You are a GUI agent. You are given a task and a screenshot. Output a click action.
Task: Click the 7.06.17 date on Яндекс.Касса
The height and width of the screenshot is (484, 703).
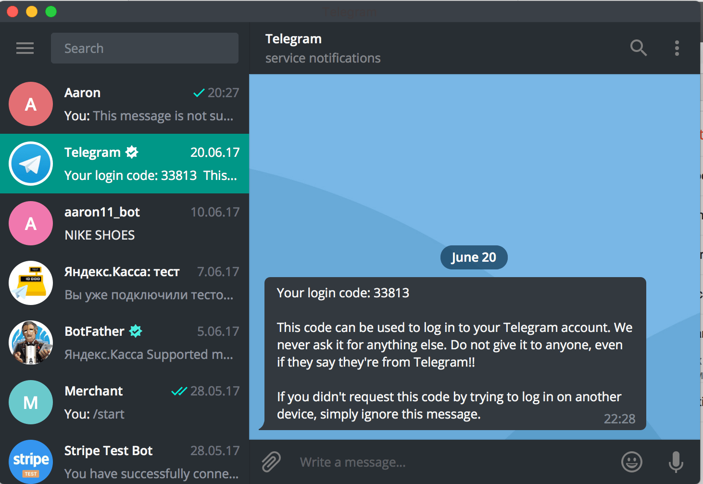[218, 272]
